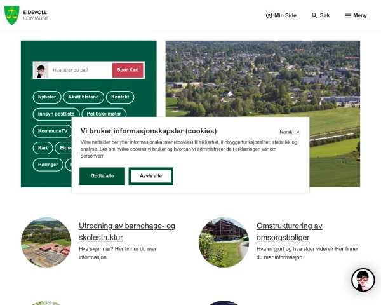This screenshot has width=381, height=305.
Task: Click the Eidsvoll Kommune coat of arms logo
Action: (11, 15)
